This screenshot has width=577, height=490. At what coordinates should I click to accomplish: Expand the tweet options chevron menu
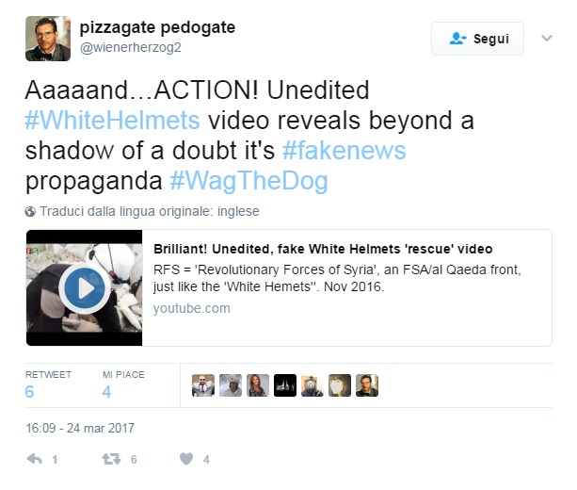(547, 38)
